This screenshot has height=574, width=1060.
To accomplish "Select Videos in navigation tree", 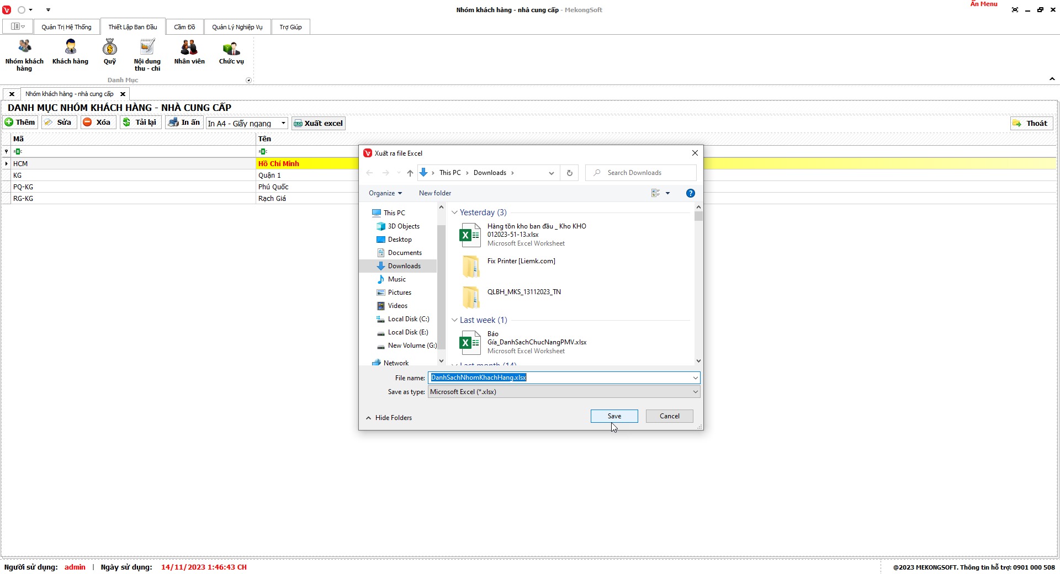I will [x=397, y=306].
